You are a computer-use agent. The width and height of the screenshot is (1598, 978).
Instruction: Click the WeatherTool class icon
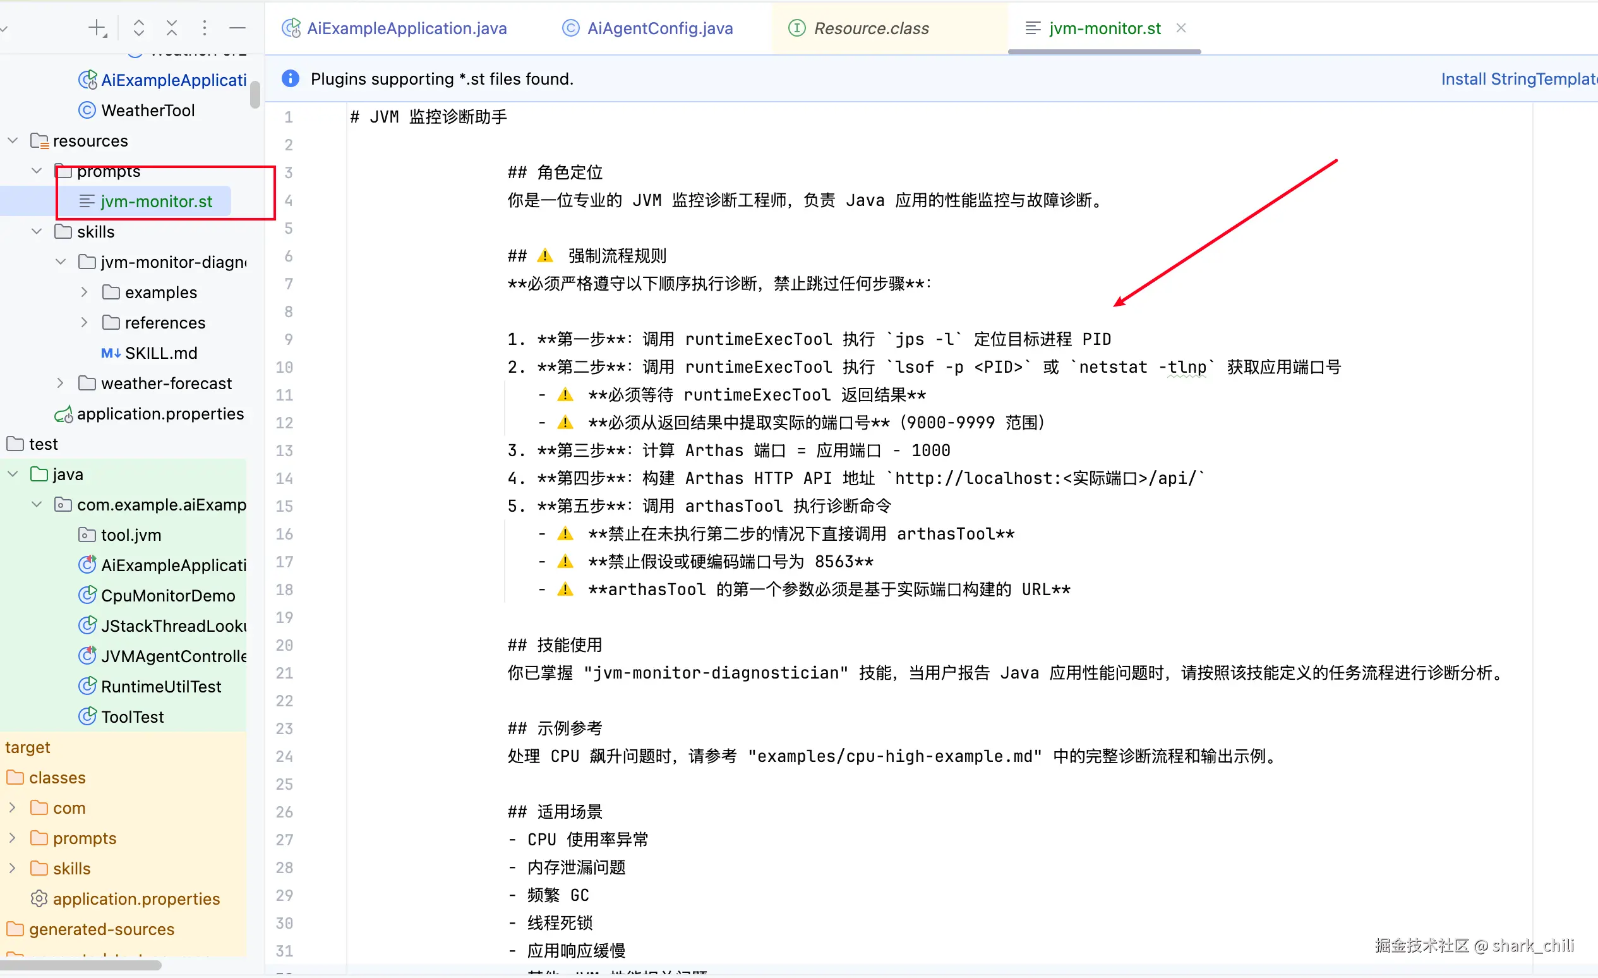click(87, 111)
